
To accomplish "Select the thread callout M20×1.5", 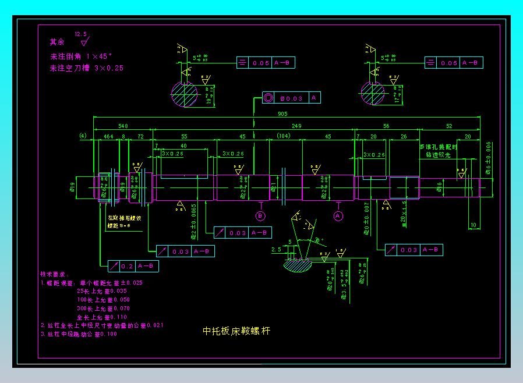I will 404,214.
